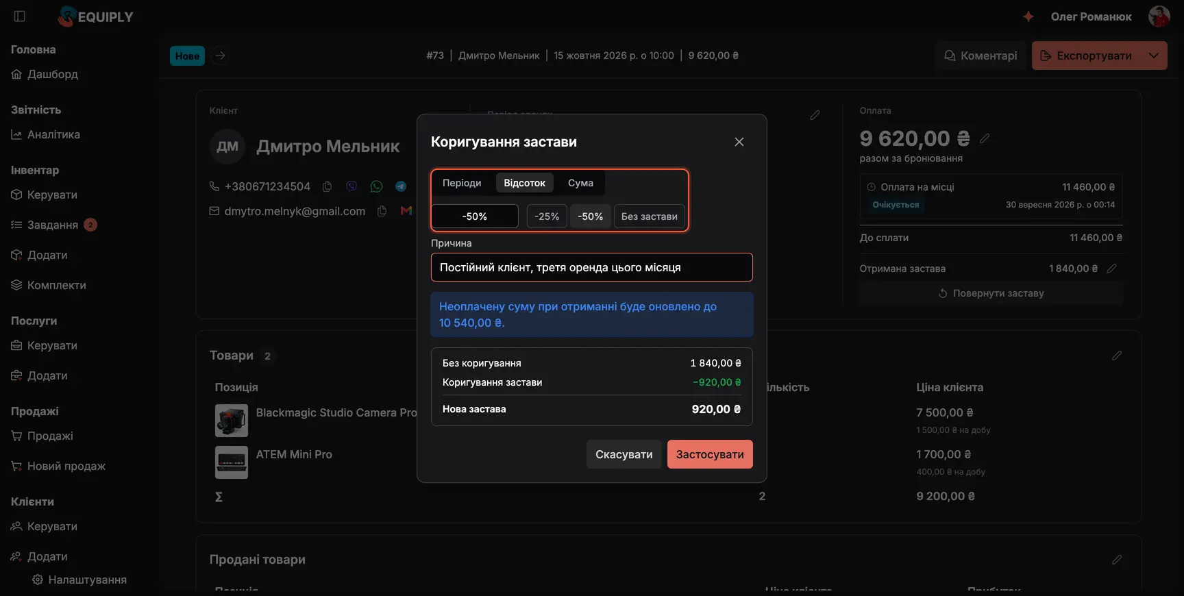Screen dimensions: 1184x596
Task: Click Повернути заставу button
Action: click(991, 293)
